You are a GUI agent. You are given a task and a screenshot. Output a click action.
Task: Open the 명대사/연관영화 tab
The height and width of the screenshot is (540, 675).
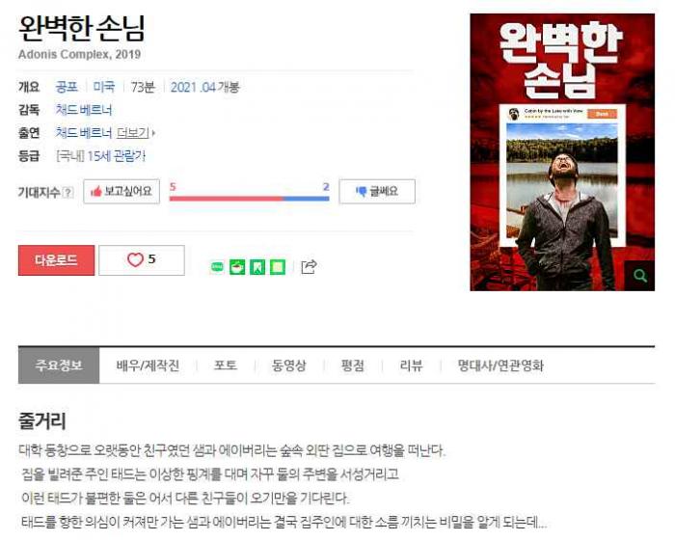pyautogui.click(x=500, y=365)
